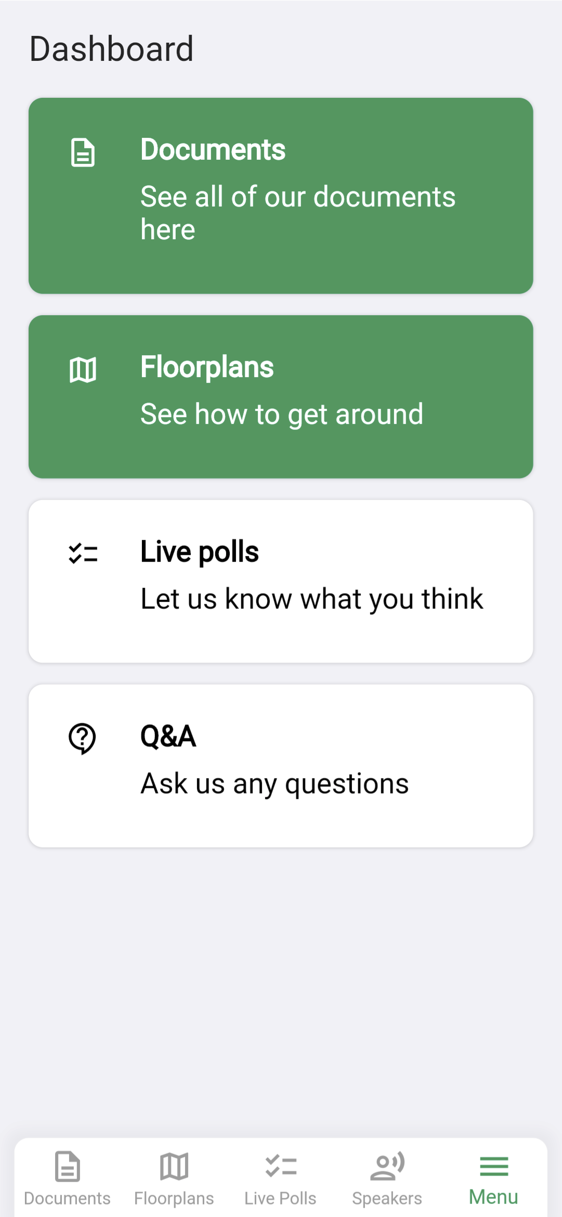Switch to the Live Polls tab label

[280, 1198]
